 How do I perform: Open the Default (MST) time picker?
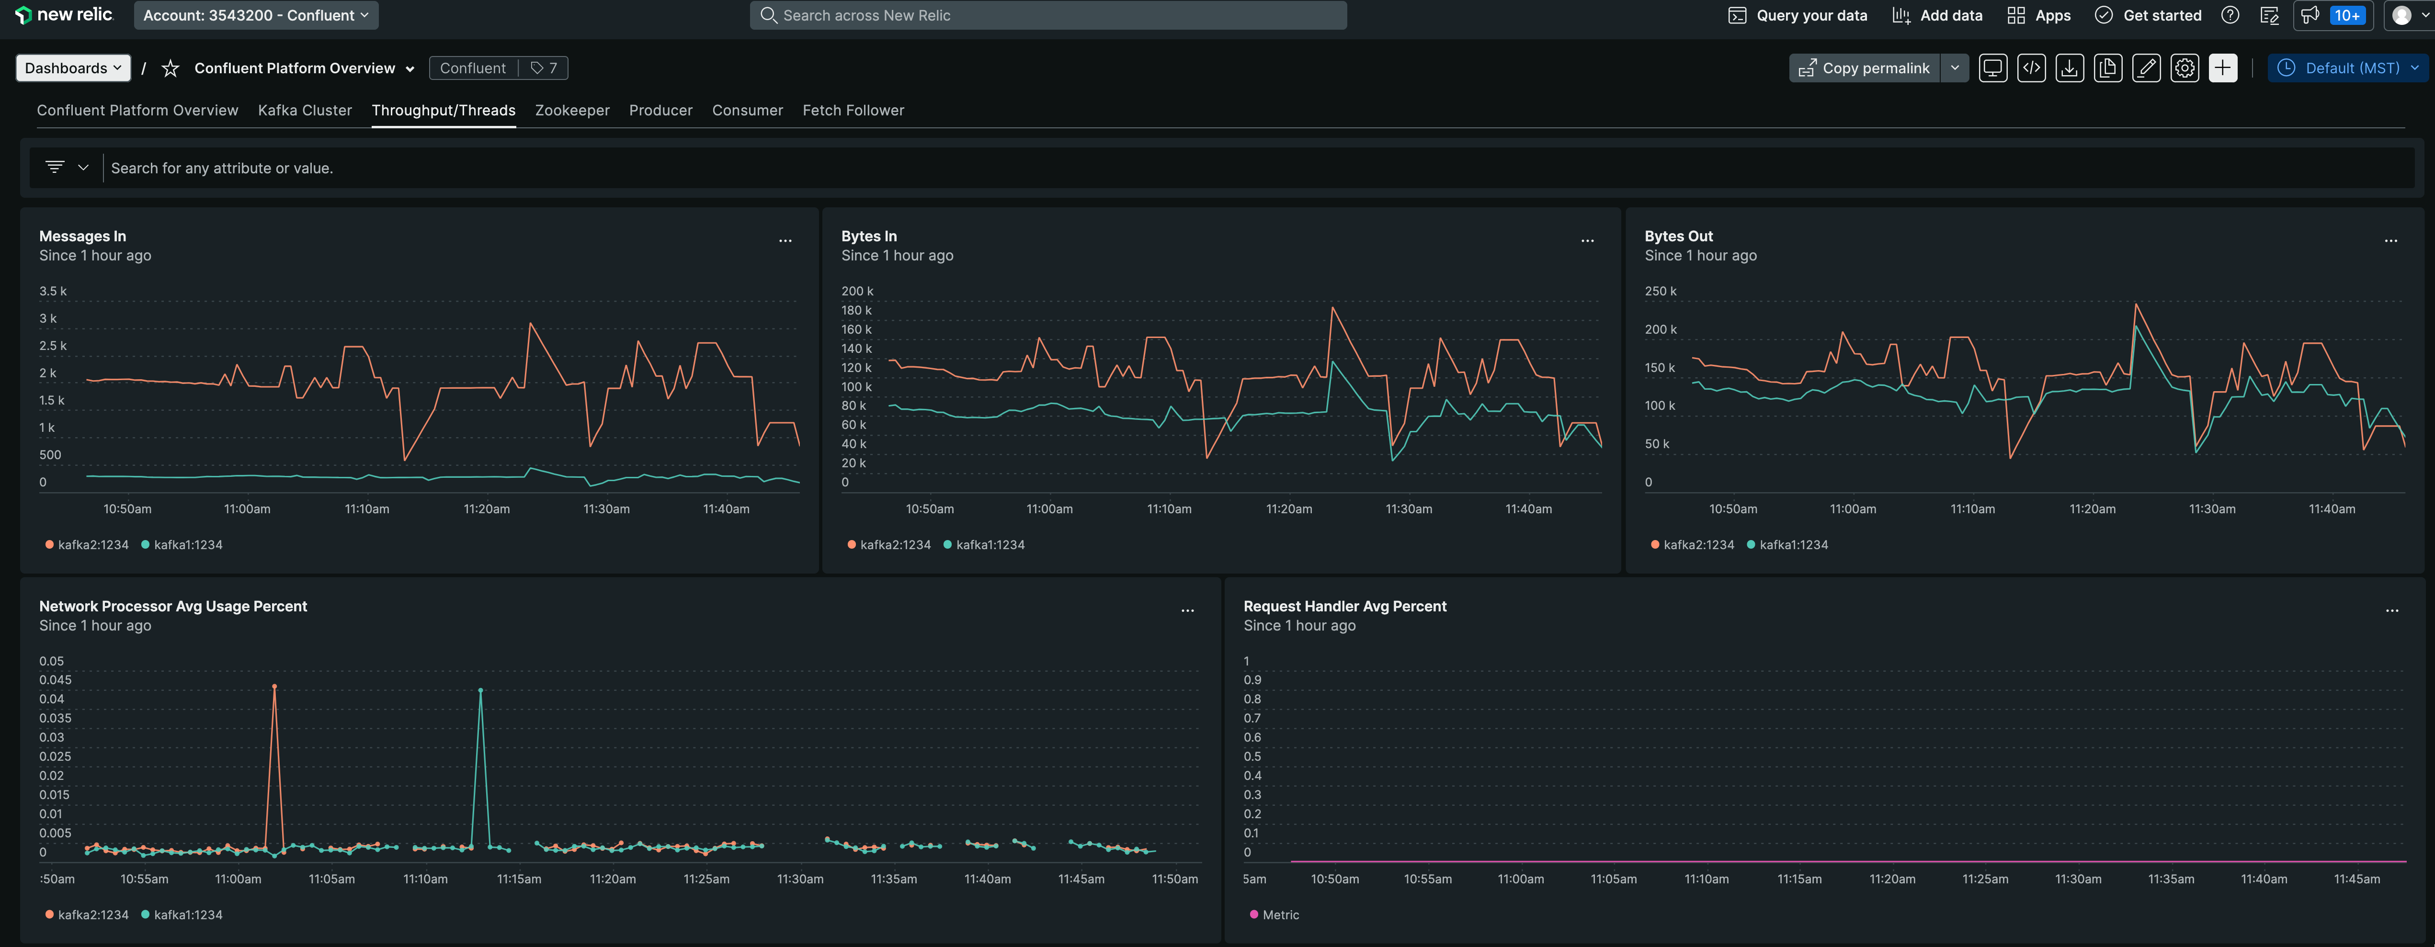pos(2347,68)
